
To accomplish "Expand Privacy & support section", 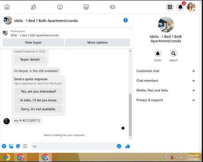I will pyautogui.click(x=166, y=100).
